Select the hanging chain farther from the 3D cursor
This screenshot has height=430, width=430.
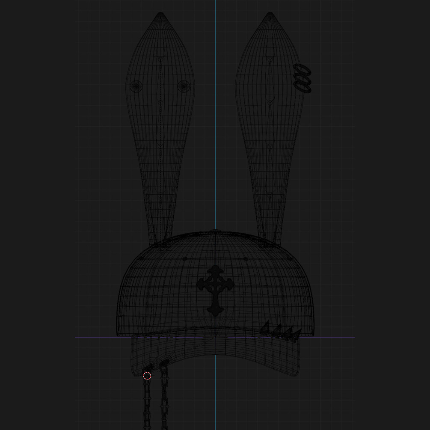pos(164,395)
